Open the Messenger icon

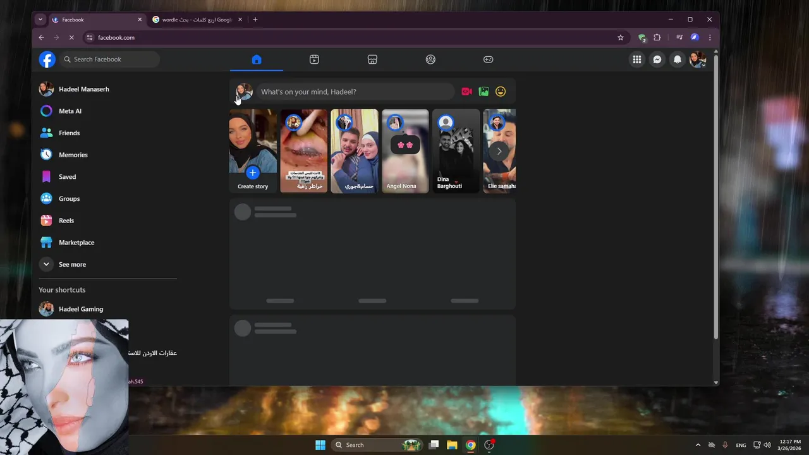tap(657, 59)
